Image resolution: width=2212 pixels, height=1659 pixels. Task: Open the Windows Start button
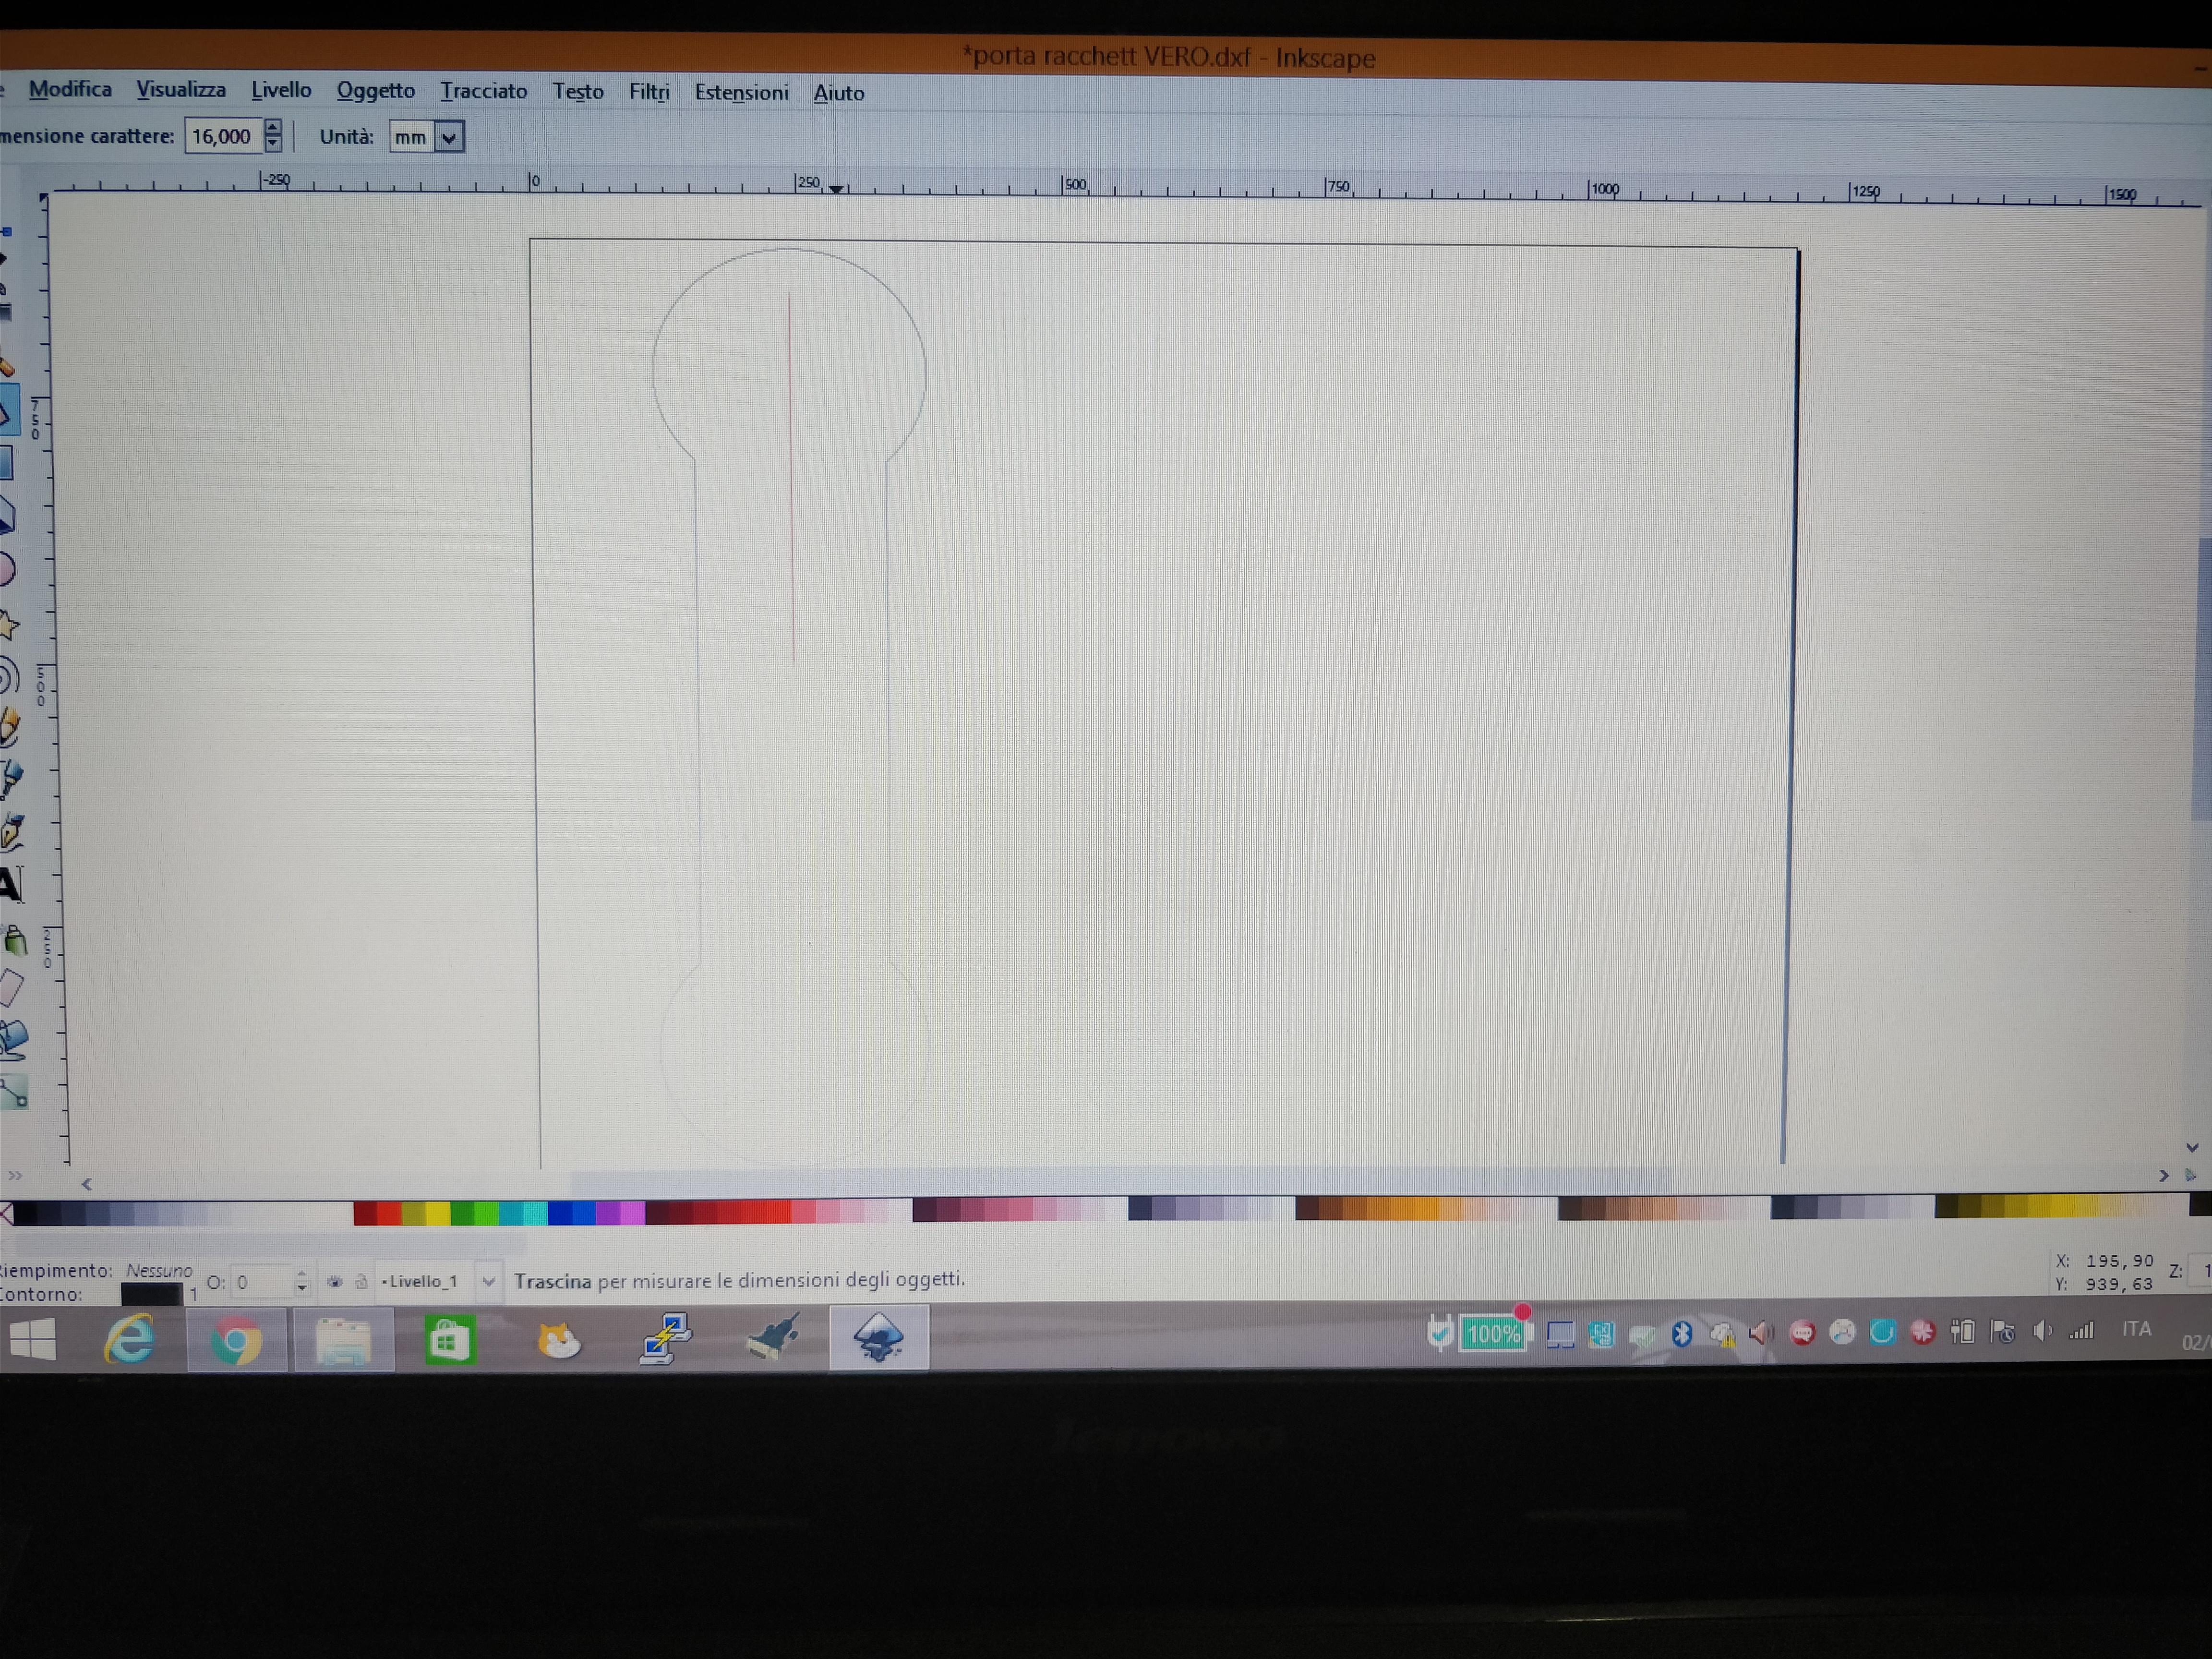[x=33, y=1338]
